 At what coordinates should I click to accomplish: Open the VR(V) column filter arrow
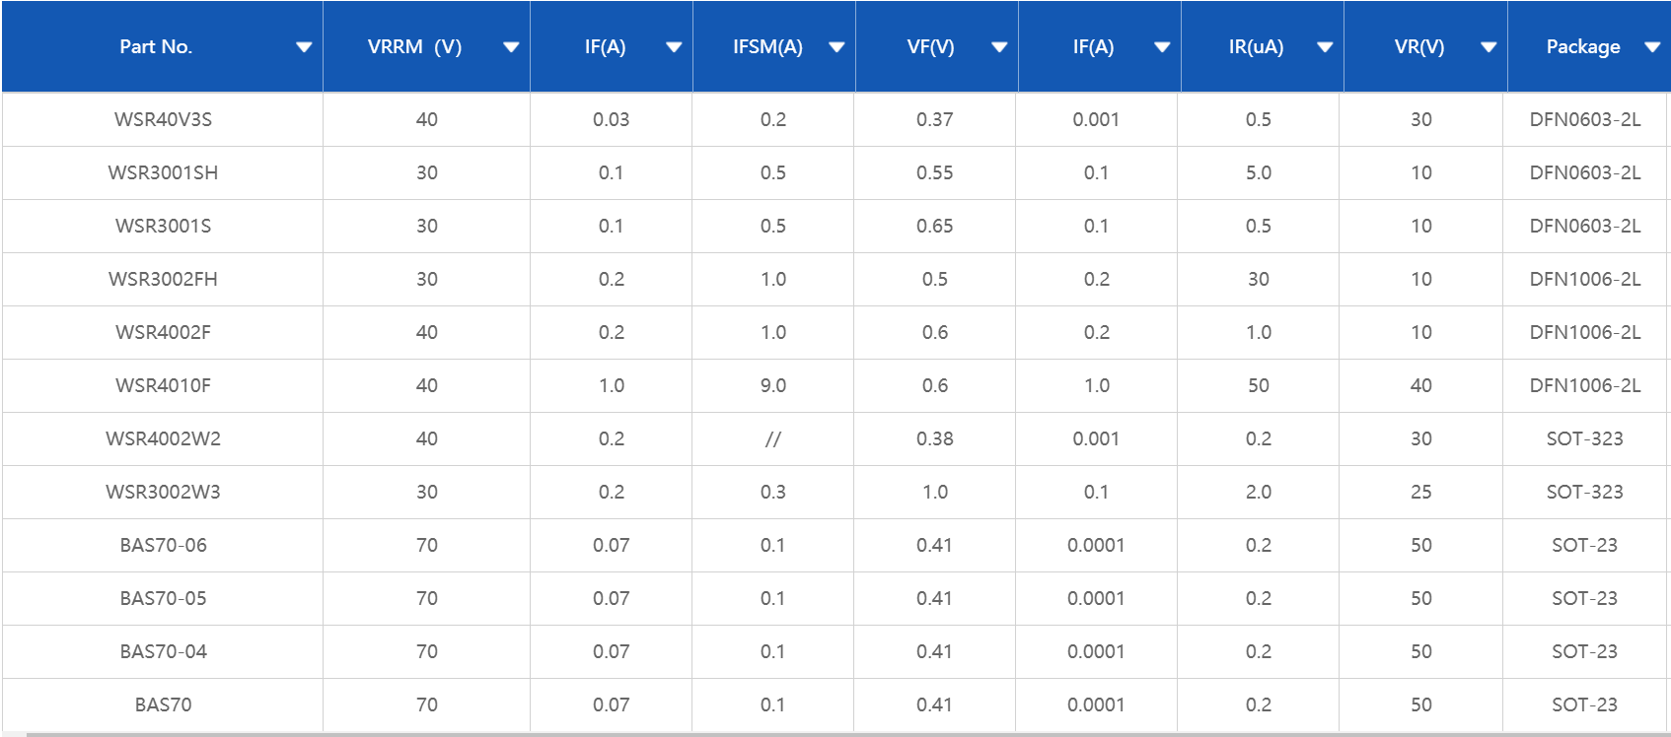(1489, 47)
